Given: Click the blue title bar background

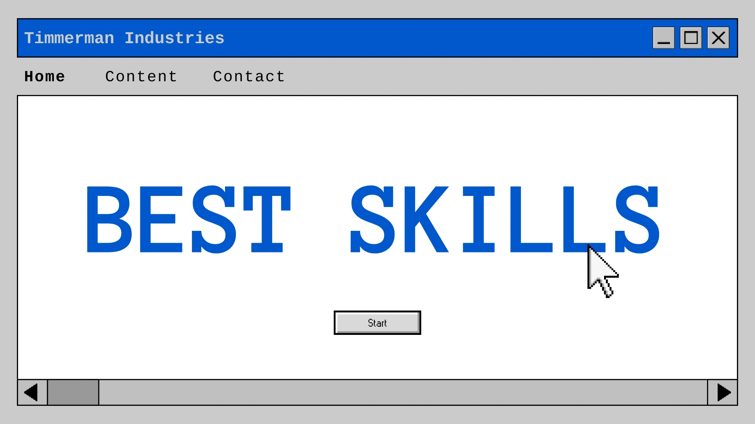Looking at the screenshot, I should point(433,38).
